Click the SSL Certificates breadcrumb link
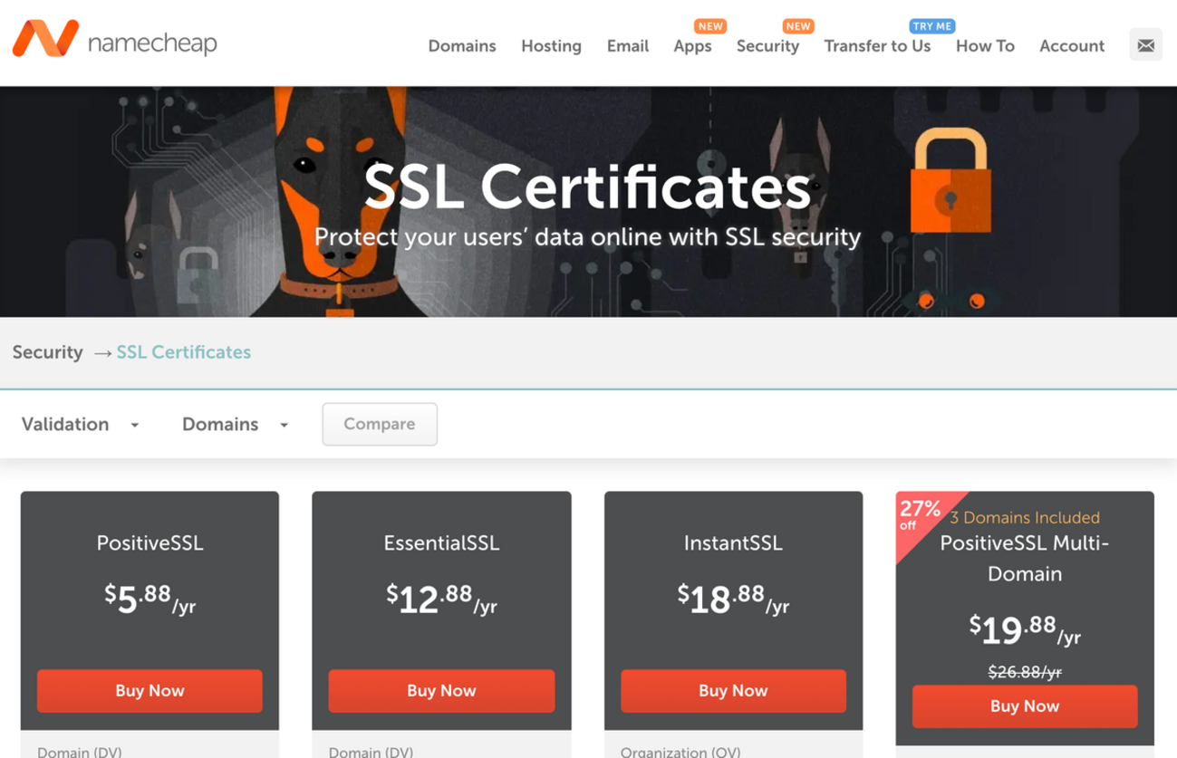Screen dimensions: 1177x758 point(184,352)
